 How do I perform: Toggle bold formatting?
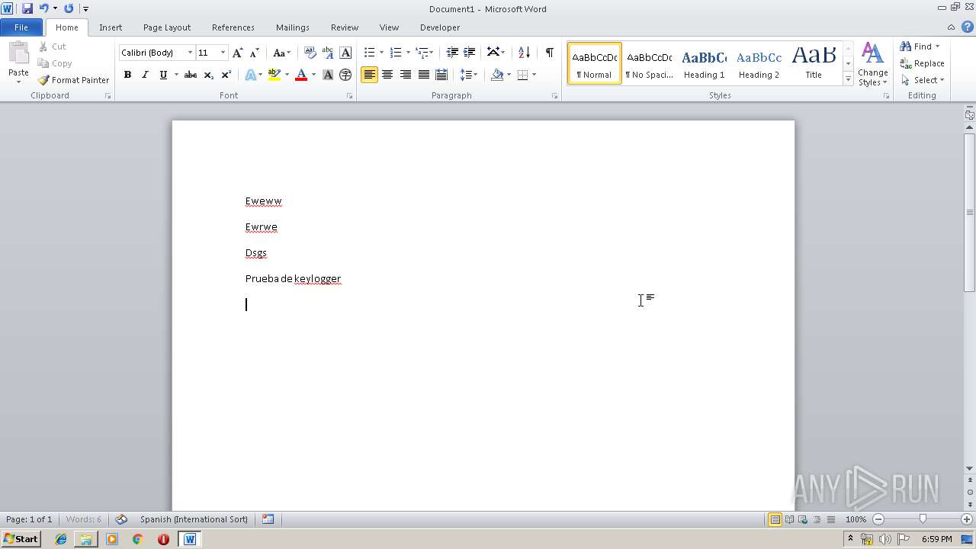[127, 75]
